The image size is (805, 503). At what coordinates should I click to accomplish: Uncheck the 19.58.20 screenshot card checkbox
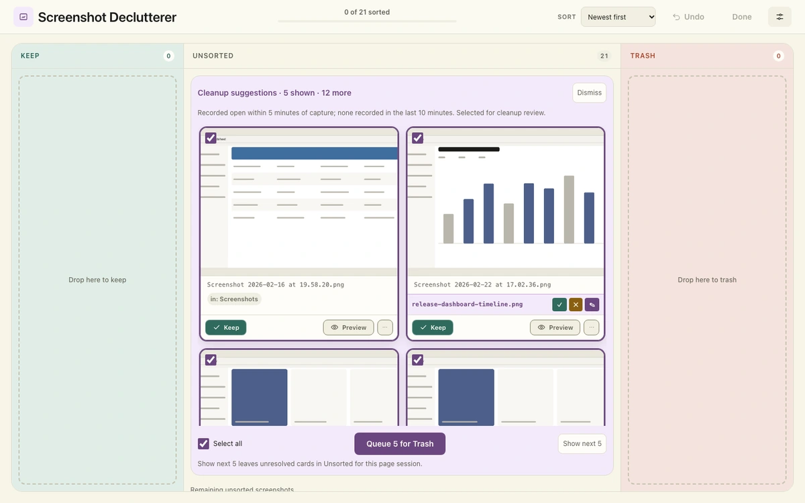pos(211,138)
